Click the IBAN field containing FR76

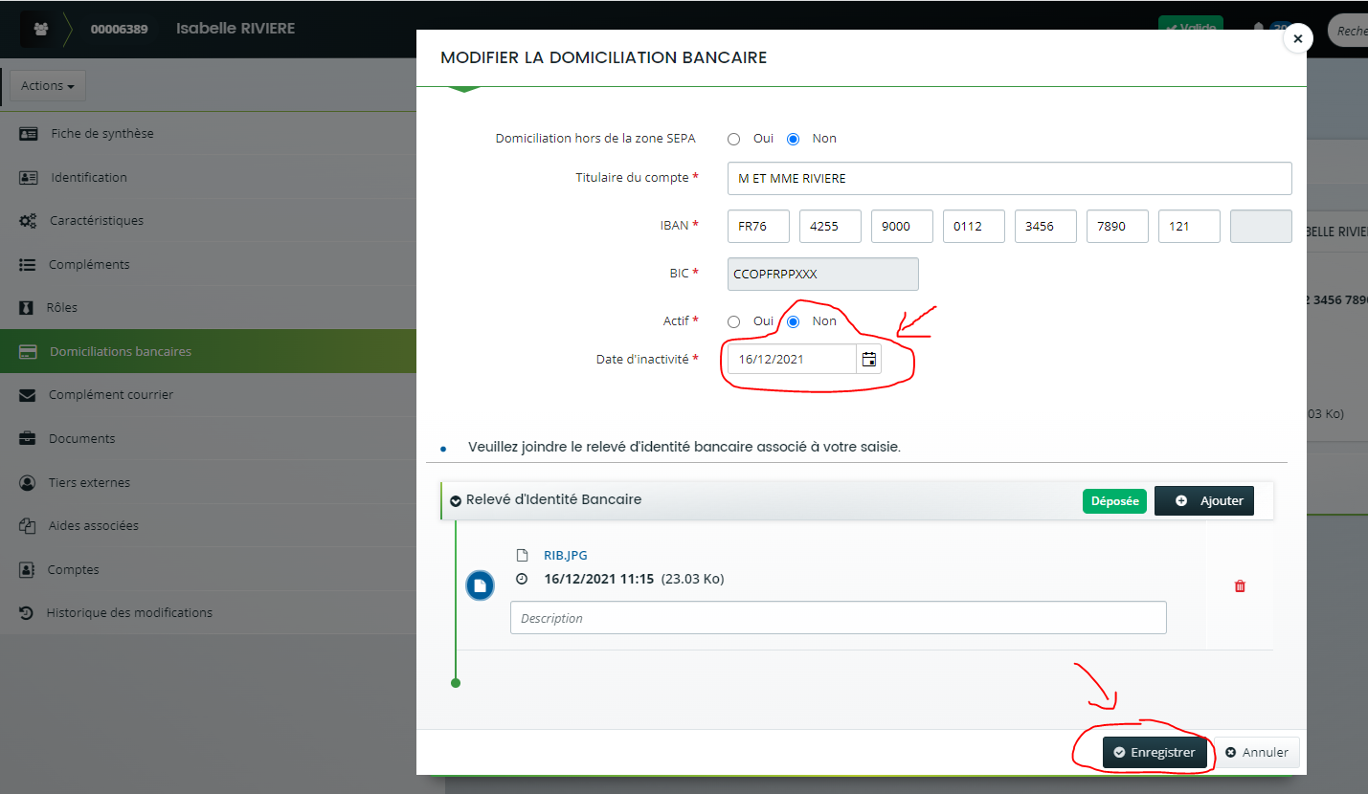[x=758, y=226]
